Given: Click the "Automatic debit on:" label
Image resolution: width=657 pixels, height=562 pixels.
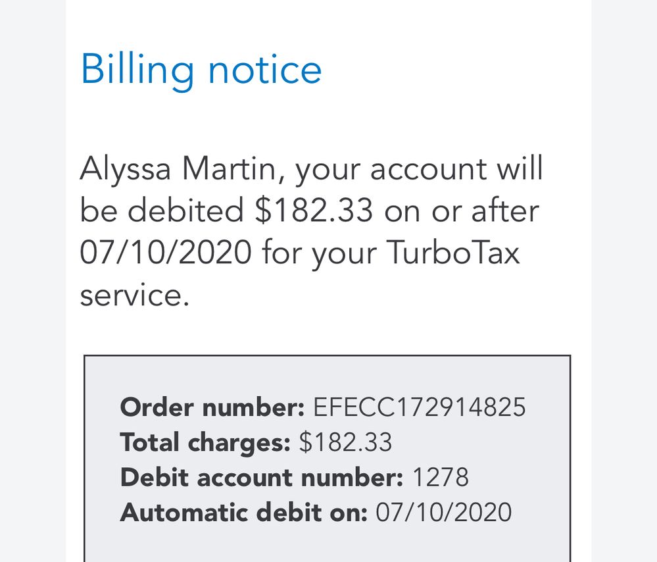Looking at the screenshot, I should click(x=243, y=512).
